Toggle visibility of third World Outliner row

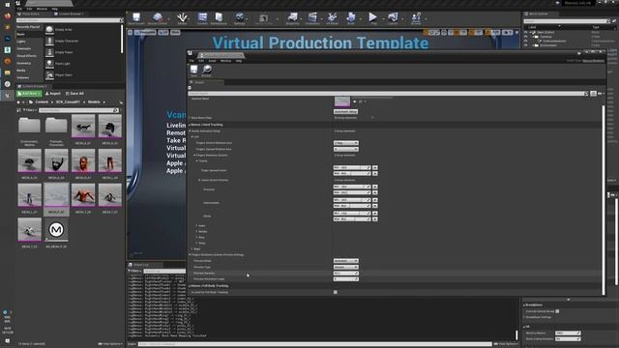pyautogui.click(x=526, y=41)
